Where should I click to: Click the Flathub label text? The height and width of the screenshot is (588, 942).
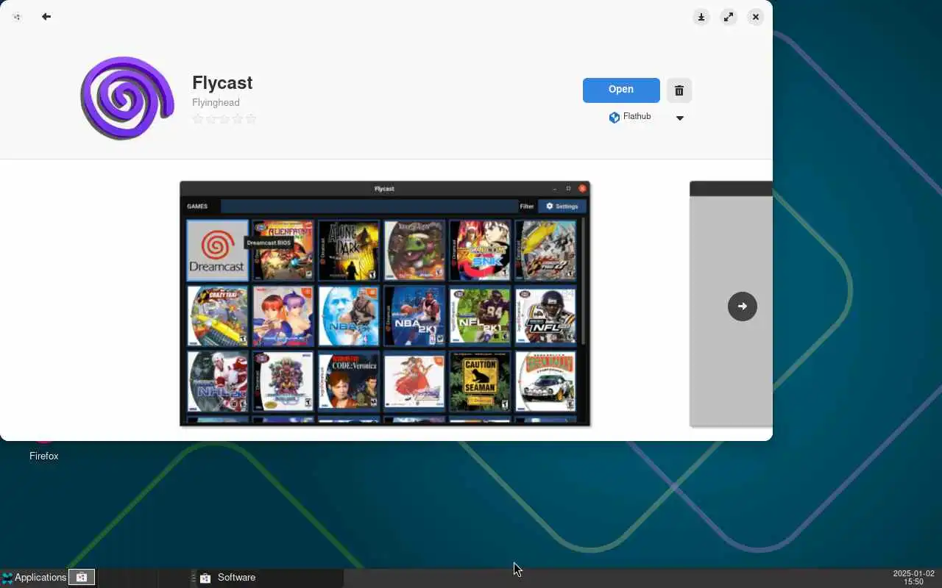(x=637, y=117)
